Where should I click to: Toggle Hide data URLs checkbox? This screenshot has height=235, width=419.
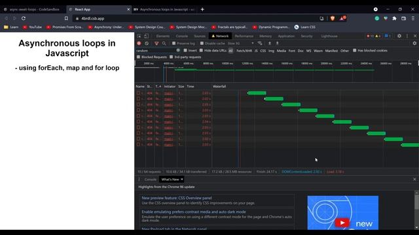click(x=201, y=50)
